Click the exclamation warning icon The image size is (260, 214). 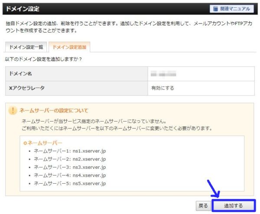pos(13,111)
